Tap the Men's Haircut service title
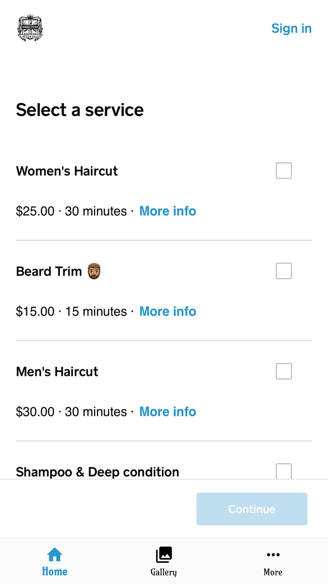The height and width of the screenshot is (584, 328). [57, 372]
